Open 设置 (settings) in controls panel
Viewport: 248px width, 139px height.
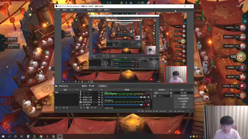tap(184, 104)
